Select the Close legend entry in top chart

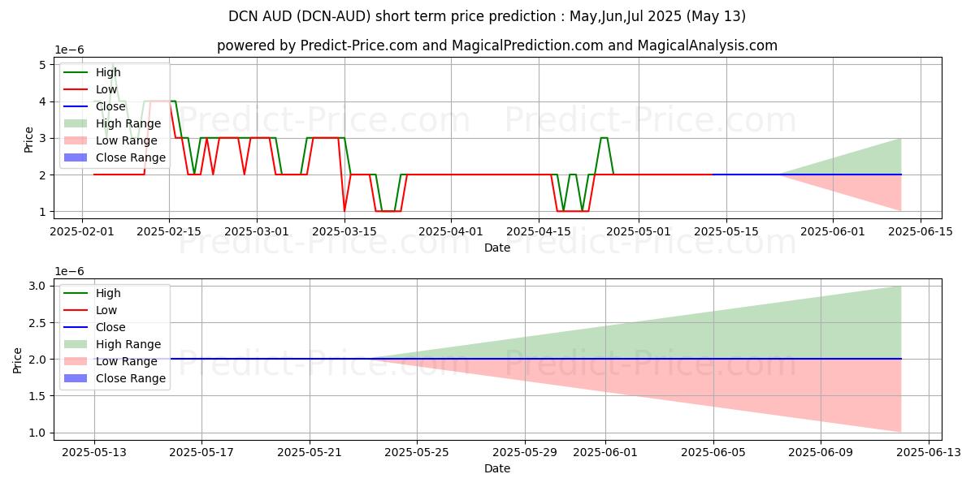pyautogui.click(x=110, y=106)
